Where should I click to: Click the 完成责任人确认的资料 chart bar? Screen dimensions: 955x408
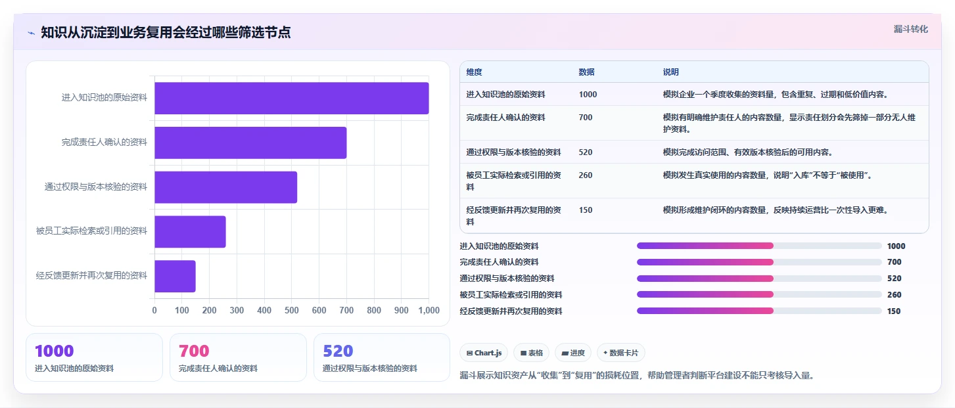(250, 143)
